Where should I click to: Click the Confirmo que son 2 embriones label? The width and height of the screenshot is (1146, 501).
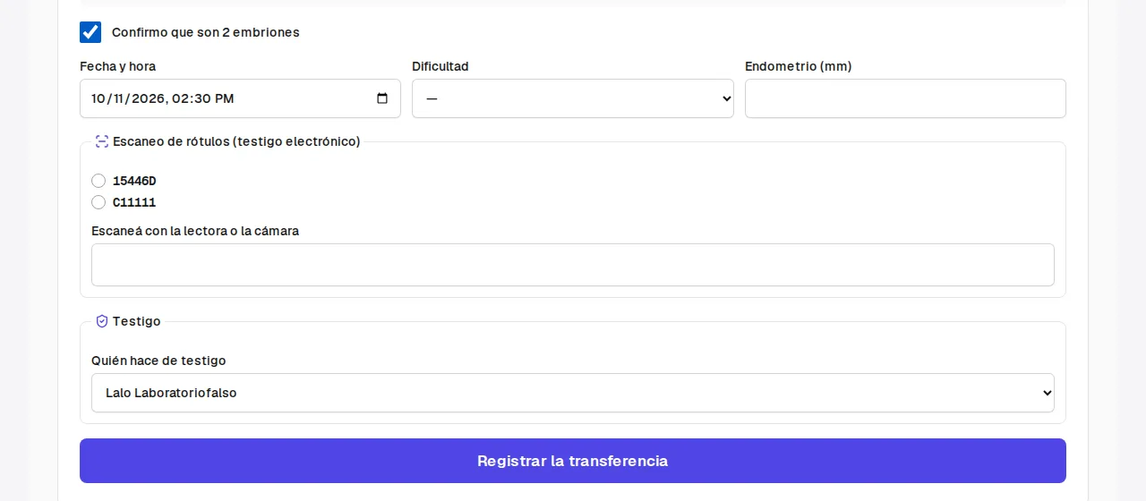206,32
